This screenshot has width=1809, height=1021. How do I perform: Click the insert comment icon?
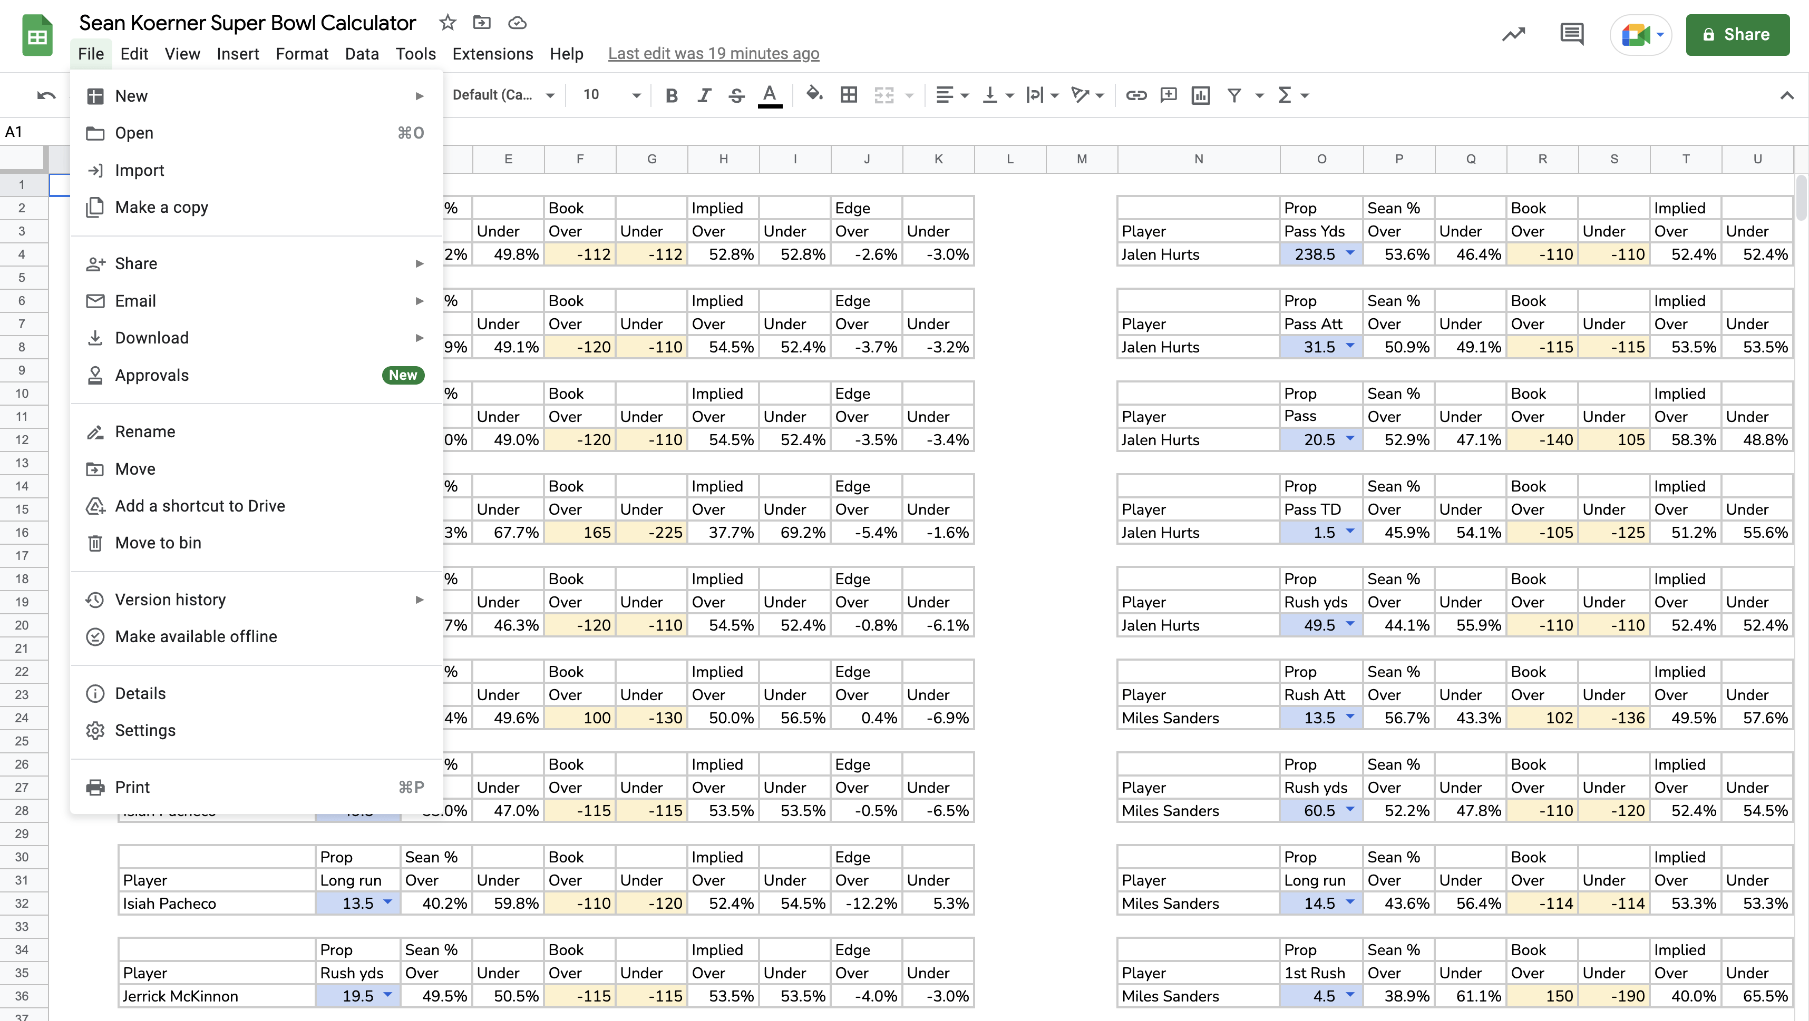1169,95
